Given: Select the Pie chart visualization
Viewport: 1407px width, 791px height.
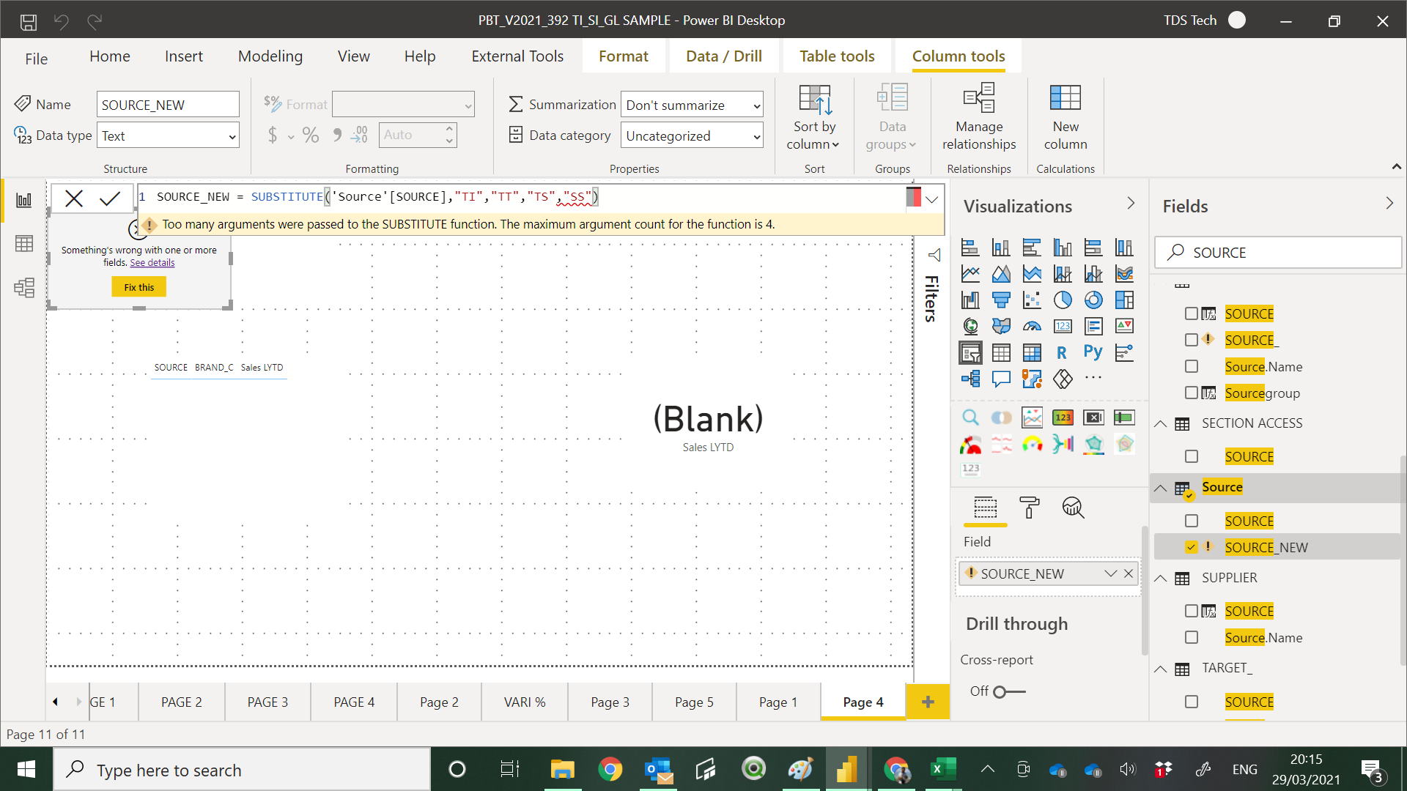Looking at the screenshot, I should pos(1063,300).
